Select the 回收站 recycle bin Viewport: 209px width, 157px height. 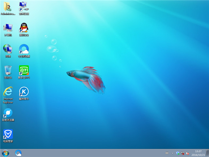(8, 72)
